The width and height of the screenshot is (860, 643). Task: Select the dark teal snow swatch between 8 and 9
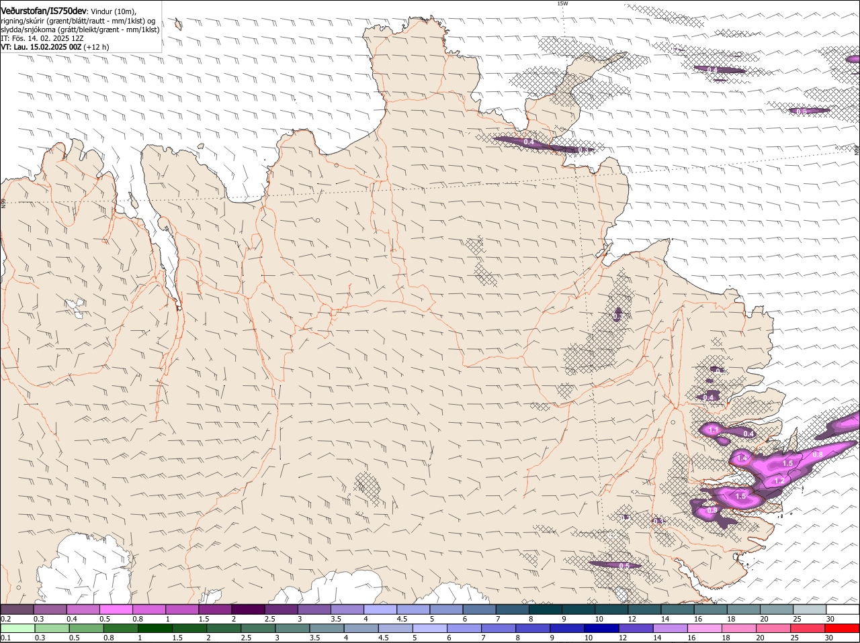pyautogui.click(x=546, y=609)
